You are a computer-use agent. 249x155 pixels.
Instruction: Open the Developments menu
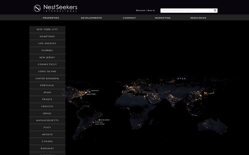point(91,18)
